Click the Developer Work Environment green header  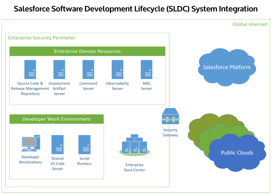pyautogui.click(x=57, y=119)
